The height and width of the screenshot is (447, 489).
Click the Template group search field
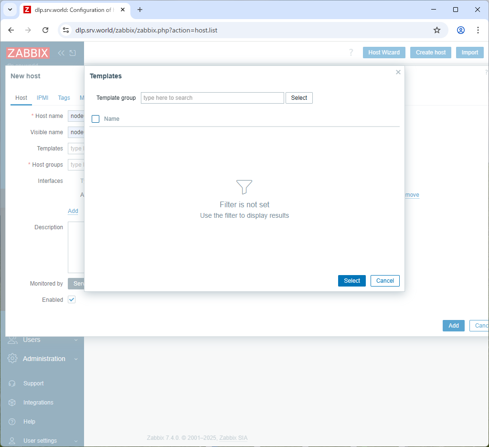(213, 97)
